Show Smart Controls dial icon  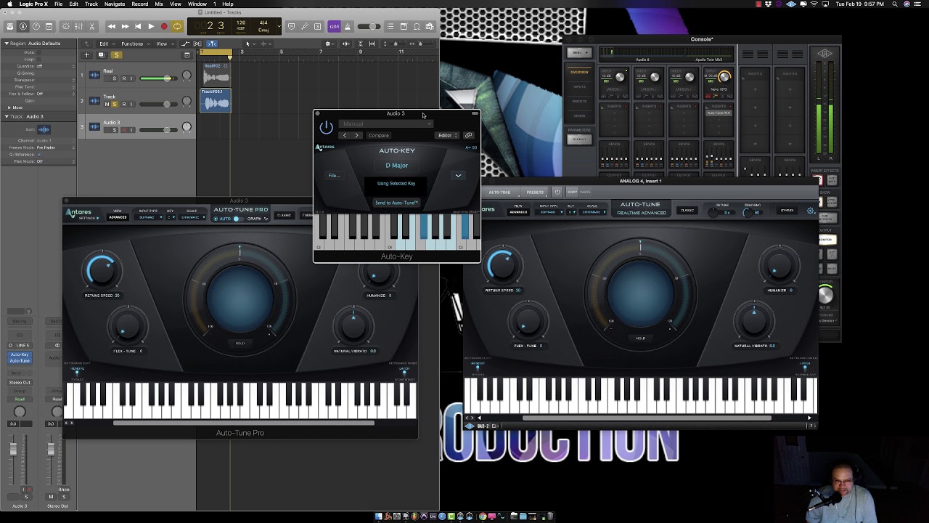tap(66, 26)
